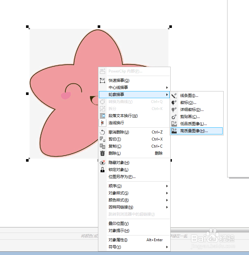Click the convert to curves icon
249x255 pixels.
click(102, 101)
